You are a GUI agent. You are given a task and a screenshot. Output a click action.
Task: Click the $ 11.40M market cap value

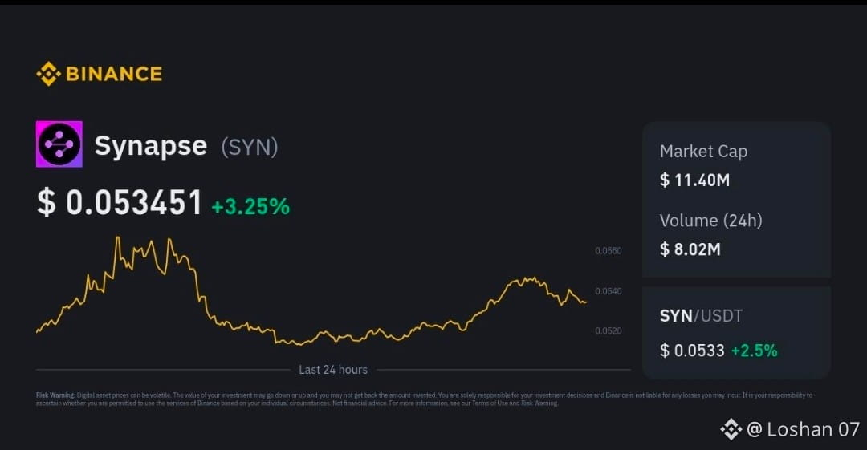tap(695, 180)
